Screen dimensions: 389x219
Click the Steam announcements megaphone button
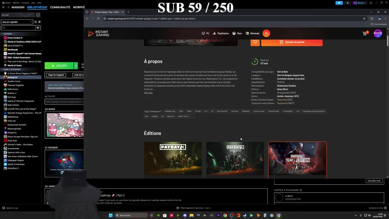tap(339, 3)
